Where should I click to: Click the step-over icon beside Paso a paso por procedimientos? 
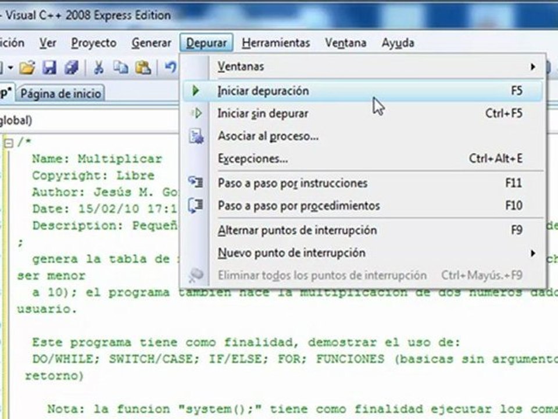pos(196,205)
